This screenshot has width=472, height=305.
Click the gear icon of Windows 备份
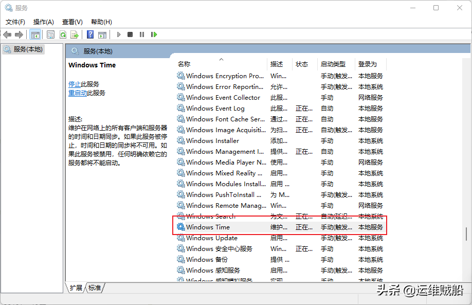[180, 259]
